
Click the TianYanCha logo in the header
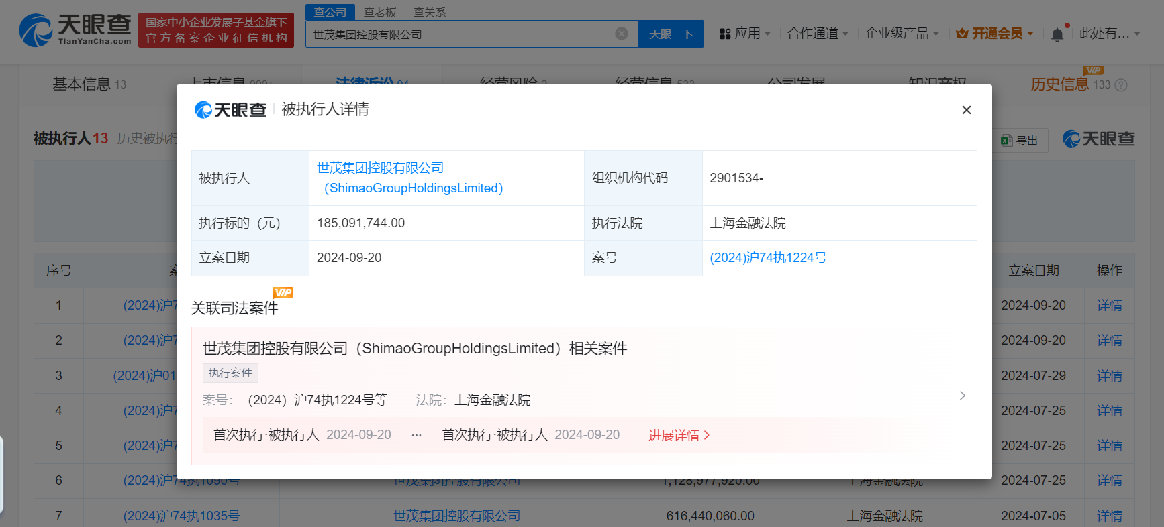pyautogui.click(x=75, y=30)
